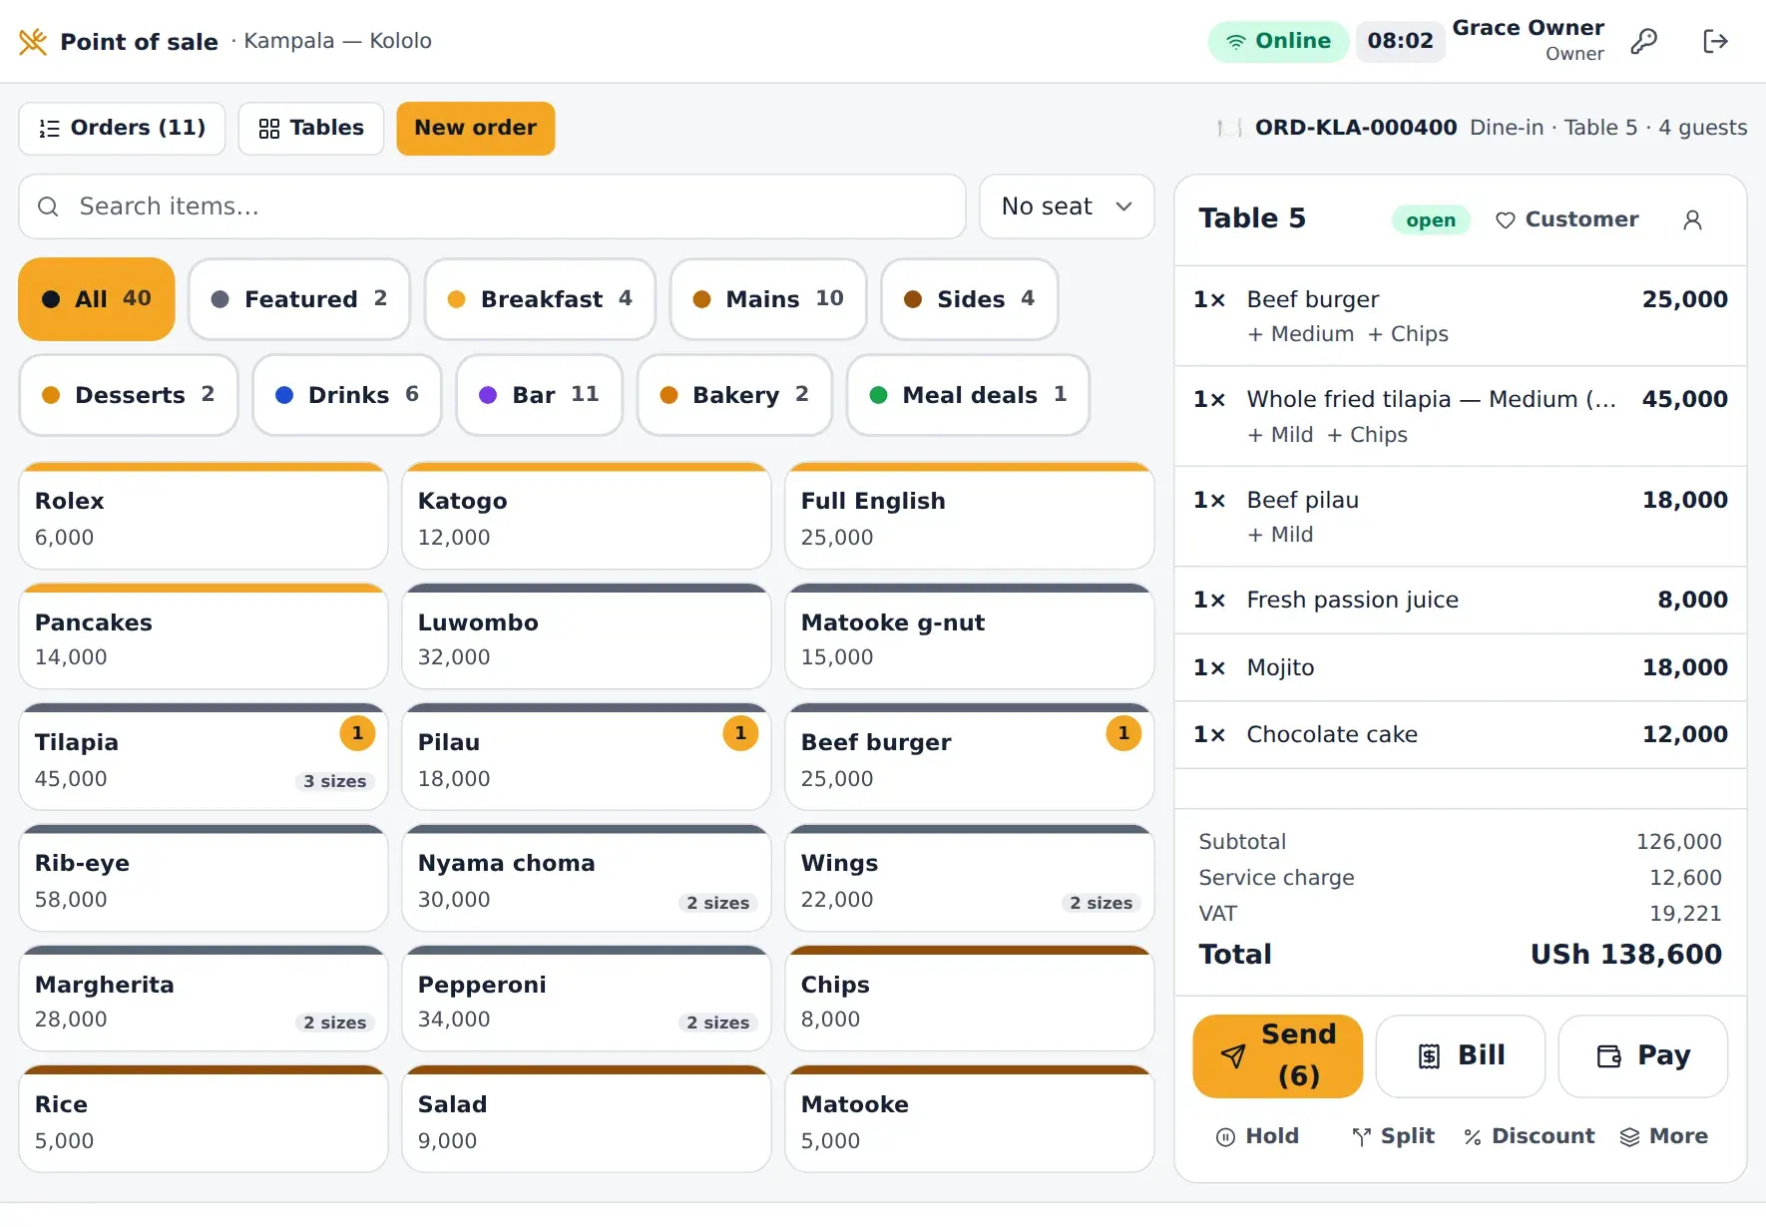Click the open status badge for Table 5
The height and width of the screenshot is (1227, 1766).
(x=1431, y=219)
